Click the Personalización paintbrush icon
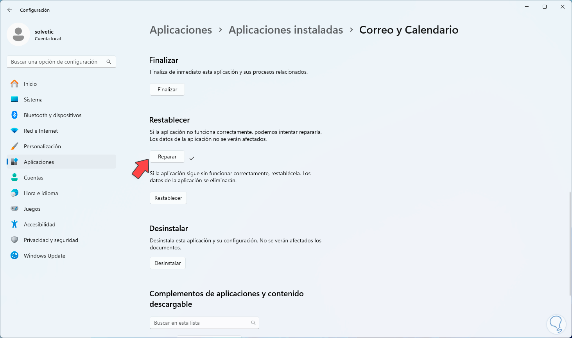 point(14,146)
